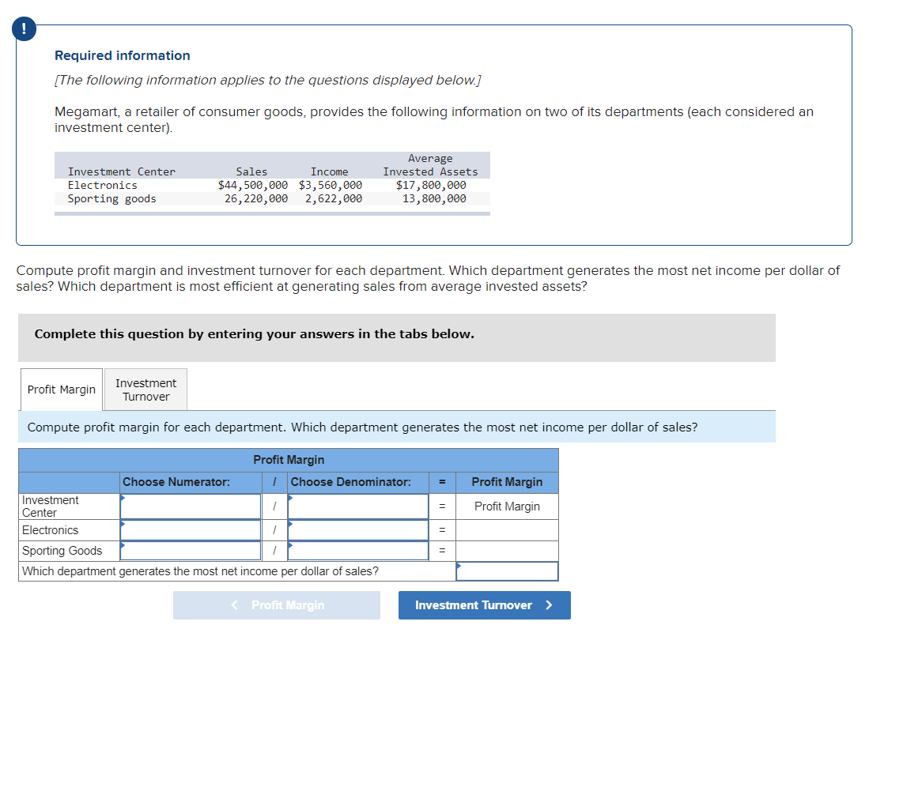Open numerator dropdown in Investment Center row
Screen dimensions: 922x787
tap(191, 506)
